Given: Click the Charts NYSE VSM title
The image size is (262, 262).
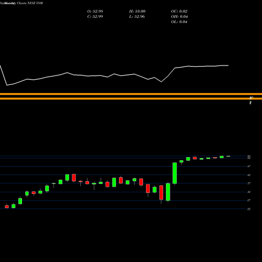Looking at the screenshot, I should [x=30, y=3].
